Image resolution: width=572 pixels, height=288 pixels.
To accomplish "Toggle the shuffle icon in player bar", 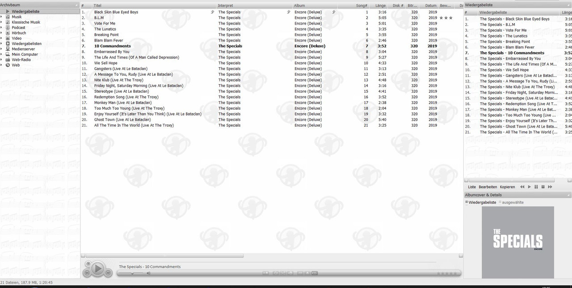I will [x=283, y=273].
